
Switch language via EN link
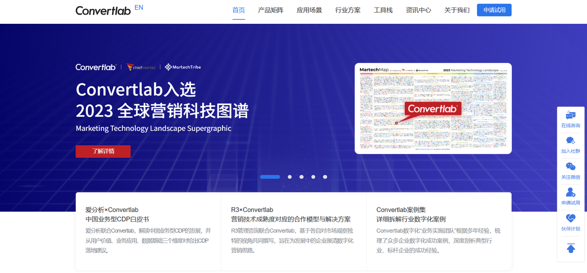tap(139, 7)
